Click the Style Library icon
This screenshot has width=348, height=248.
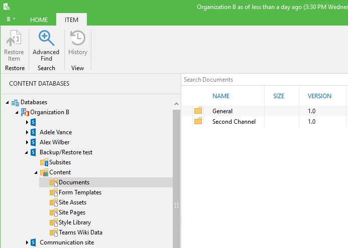point(54,222)
